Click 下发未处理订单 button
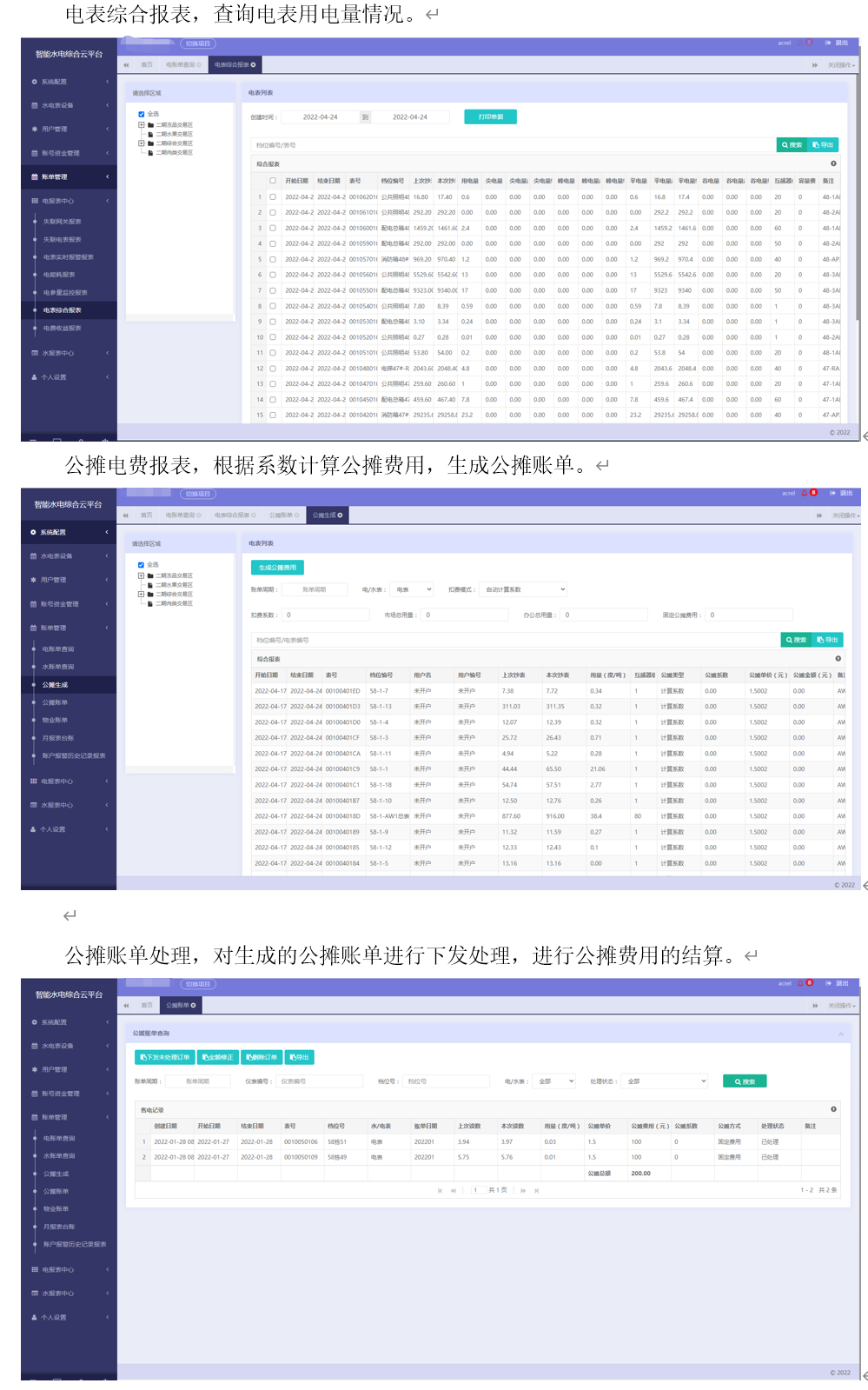868x1390 pixels. coord(165,1057)
